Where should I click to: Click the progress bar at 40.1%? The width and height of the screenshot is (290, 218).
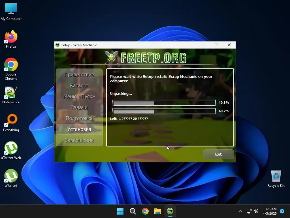pos(164,103)
